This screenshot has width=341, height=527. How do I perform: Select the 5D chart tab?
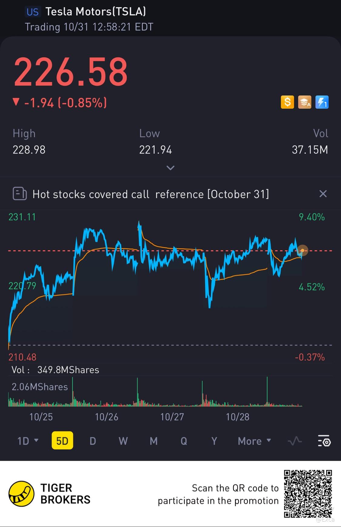tap(62, 441)
